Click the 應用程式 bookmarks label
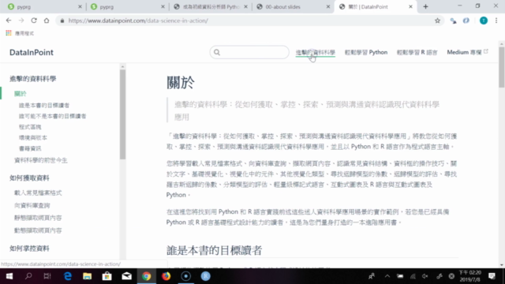The height and width of the screenshot is (284, 505). tap(24, 33)
